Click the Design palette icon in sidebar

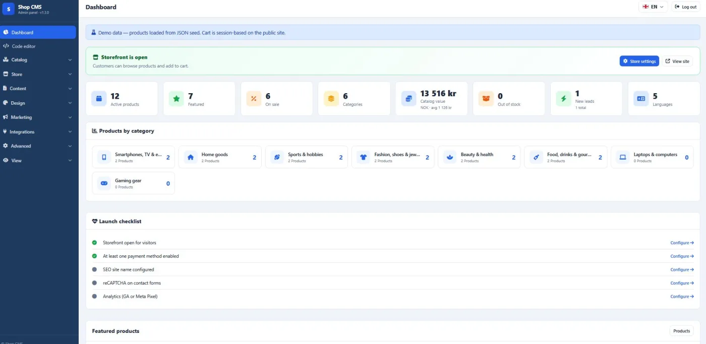pos(6,103)
